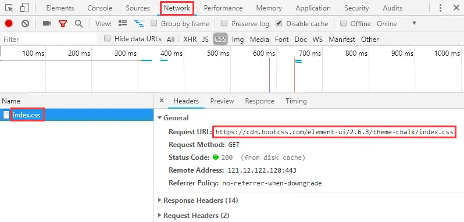Image resolution: width=464 pixels, height=222 pixels.
Task: Enable Offline checkbox
Action: 343,23
